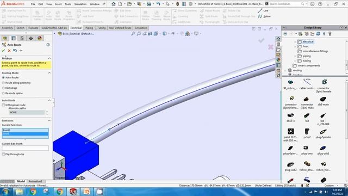This screenshot has width=348, height=196.
Task: Collapse the Auto Route options section
Action: [49, 100]
